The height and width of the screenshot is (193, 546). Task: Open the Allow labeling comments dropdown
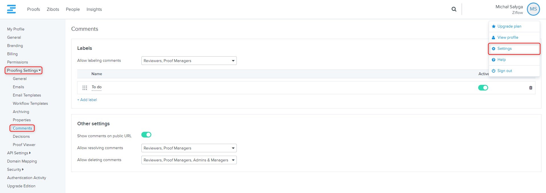point(189,61)
